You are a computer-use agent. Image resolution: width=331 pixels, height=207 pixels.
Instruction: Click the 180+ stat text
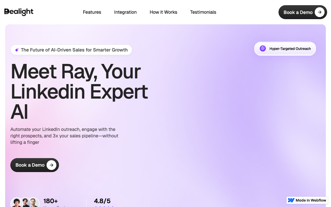click(x=51, y=201)
